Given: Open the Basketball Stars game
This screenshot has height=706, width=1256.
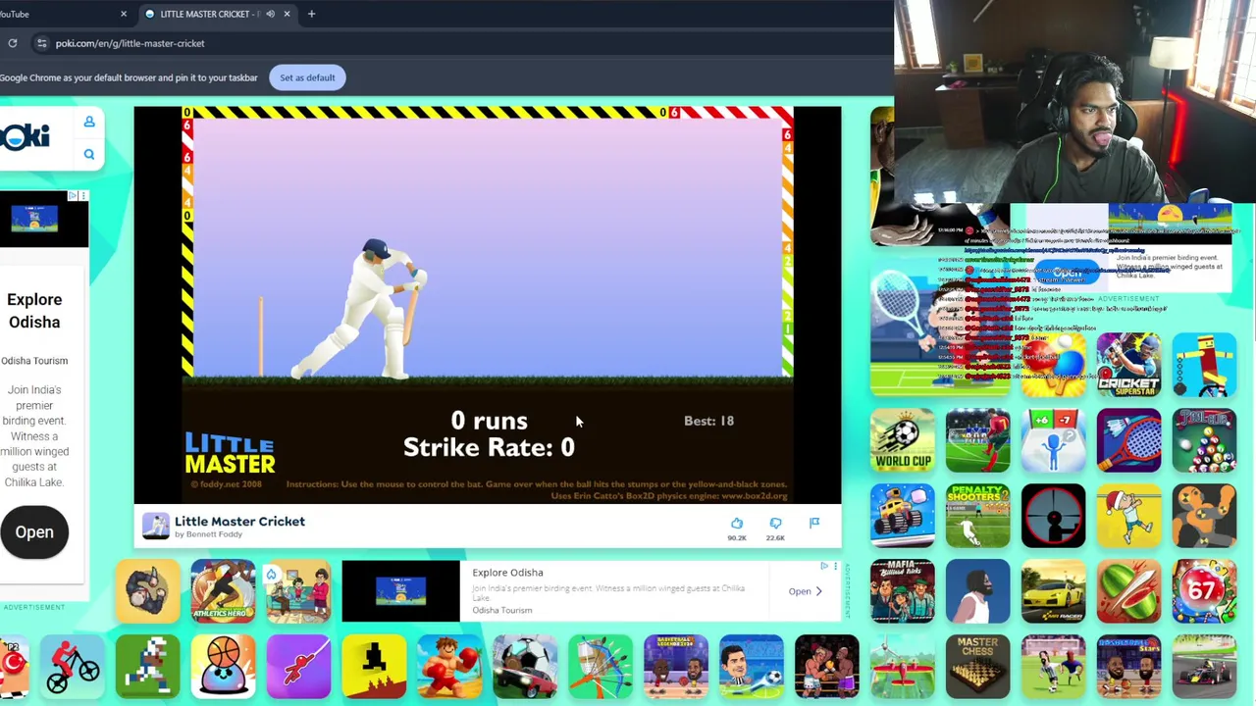Looking at the screenshot, I should [x=1128, y=667].
